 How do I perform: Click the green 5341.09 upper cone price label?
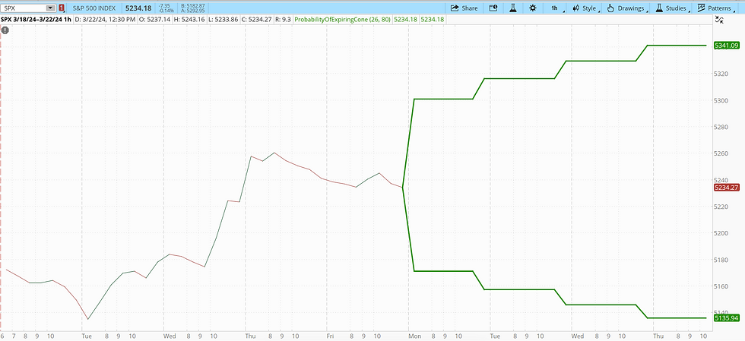coord(725,45)
